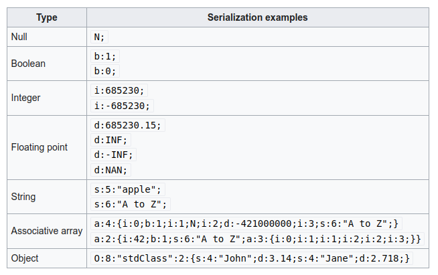
Task: Click the Boolean row label
Action: point(28,64)
